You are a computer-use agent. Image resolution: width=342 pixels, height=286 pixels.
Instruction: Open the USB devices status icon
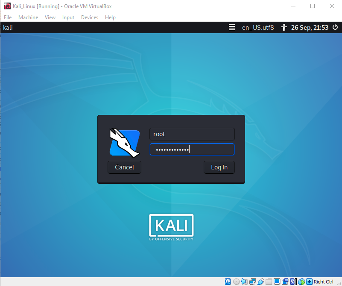(260, 281)
